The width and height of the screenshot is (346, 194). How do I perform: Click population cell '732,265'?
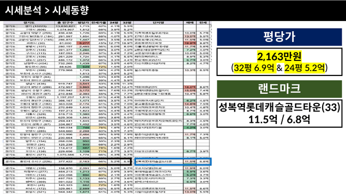click(65, 64)
